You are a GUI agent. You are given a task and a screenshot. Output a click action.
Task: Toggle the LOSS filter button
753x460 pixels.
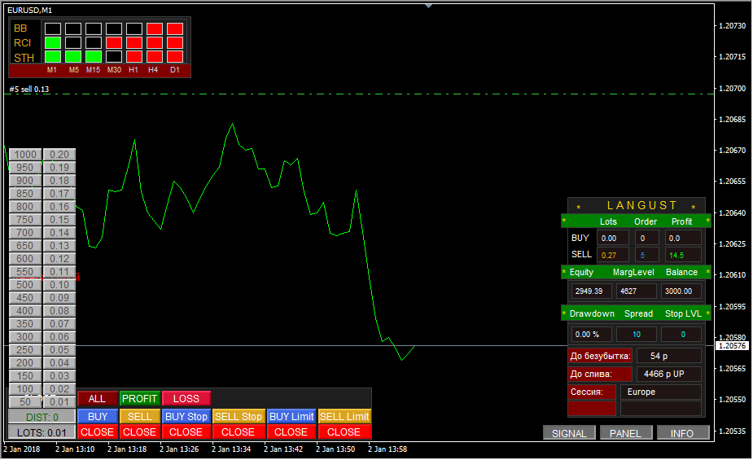click(186, 398)
